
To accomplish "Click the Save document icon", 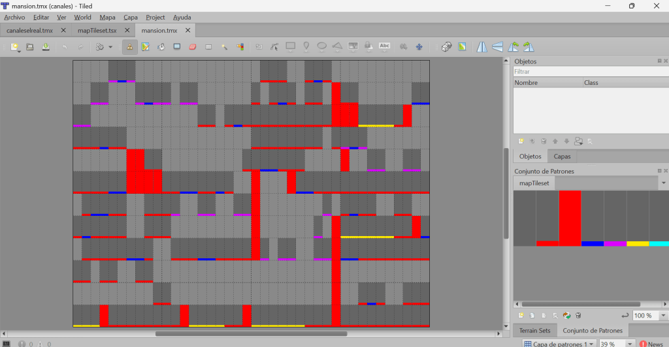I will pos(46,47).
